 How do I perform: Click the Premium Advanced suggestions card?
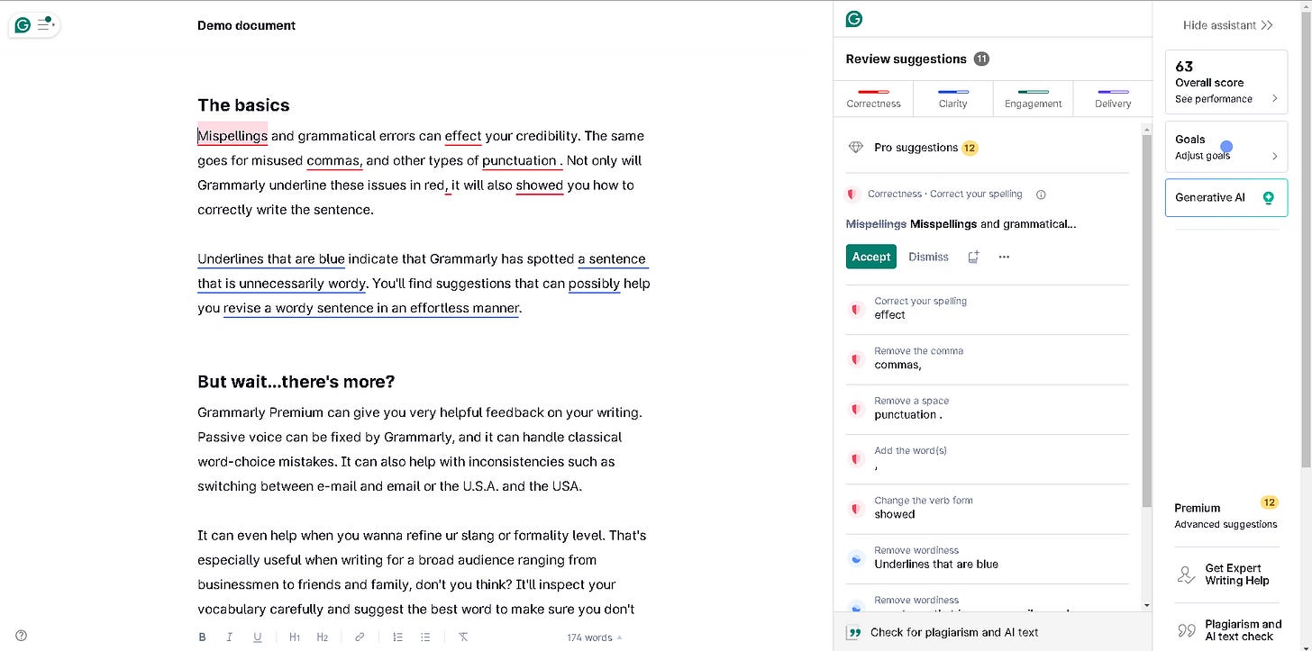tap(1226, 514)
